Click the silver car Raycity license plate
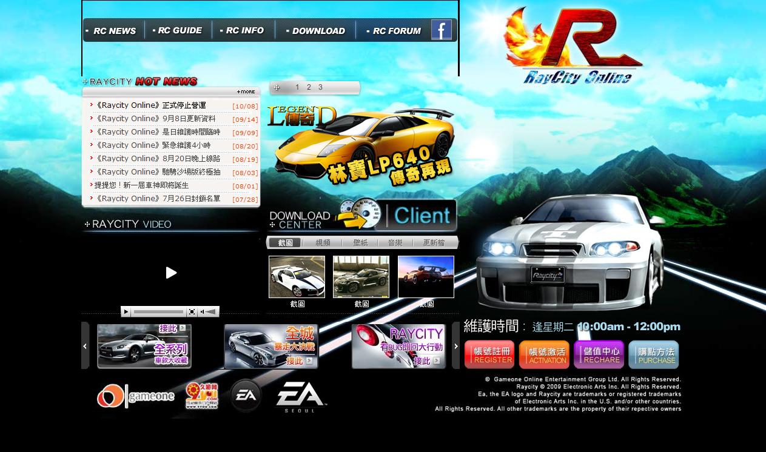The image size is (766, 452). [548, 276]
